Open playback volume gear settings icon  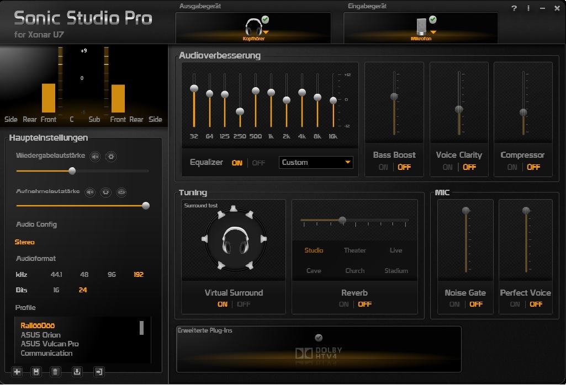(111, 157)
